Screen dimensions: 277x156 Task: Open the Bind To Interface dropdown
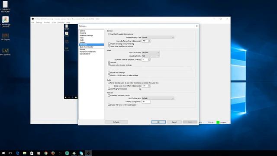(158, 98)
